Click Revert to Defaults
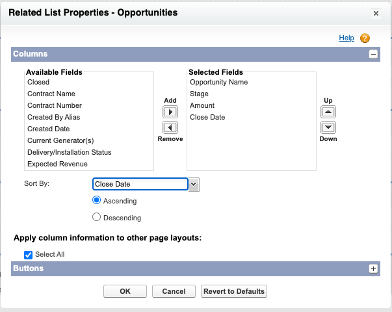Screen dimensions: 392x312 pos(234,291)
